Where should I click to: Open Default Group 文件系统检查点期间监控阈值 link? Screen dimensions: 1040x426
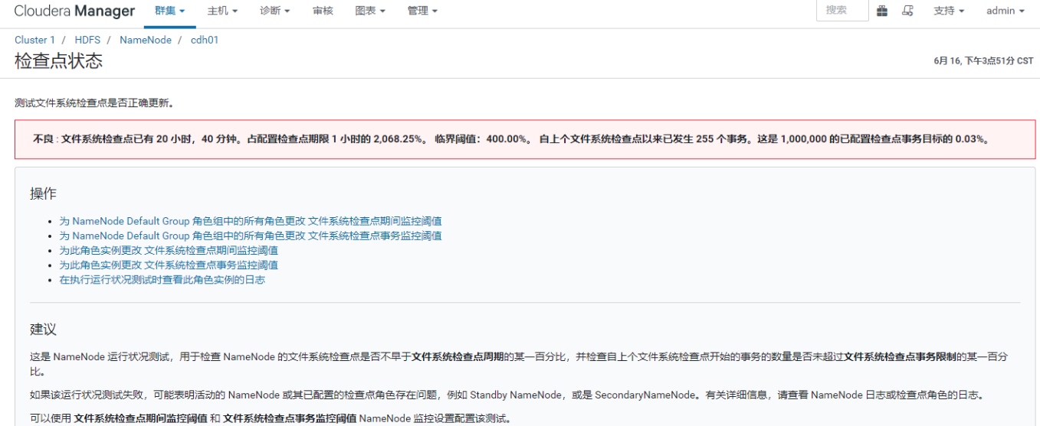[x=251, y=221]
